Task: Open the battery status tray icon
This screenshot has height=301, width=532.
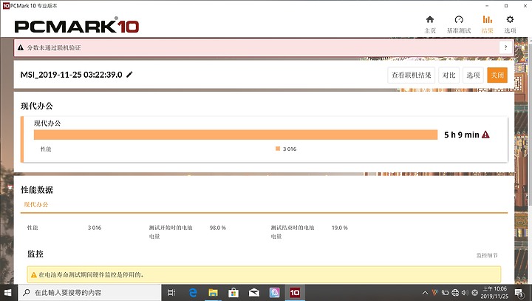Action: (x=445, y=293)
